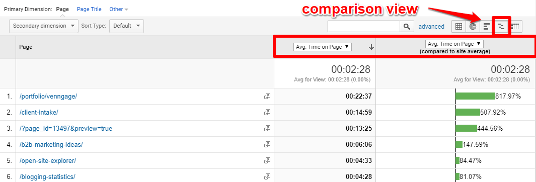The width and height of the screenshot is (536, 182).
Task: Expand the compared-to-site-average metric selector
Action: tap(454, 44)
